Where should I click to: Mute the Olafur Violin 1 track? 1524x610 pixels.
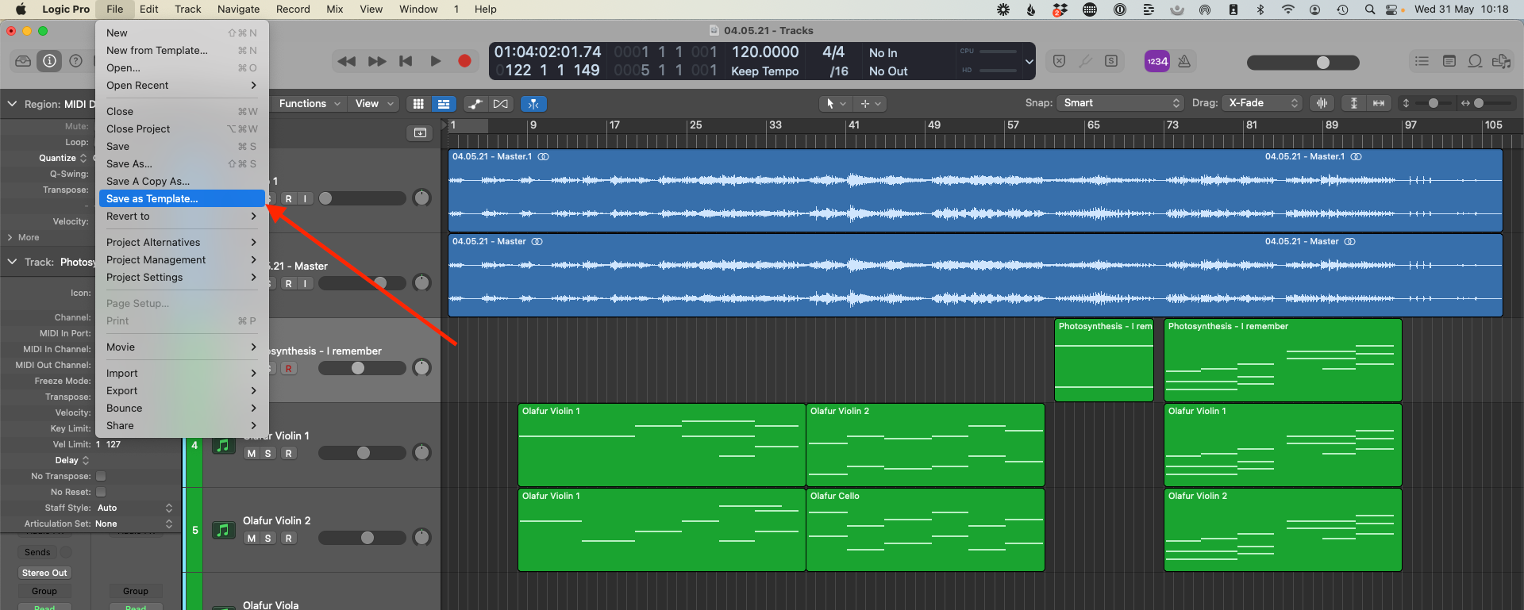252,454
